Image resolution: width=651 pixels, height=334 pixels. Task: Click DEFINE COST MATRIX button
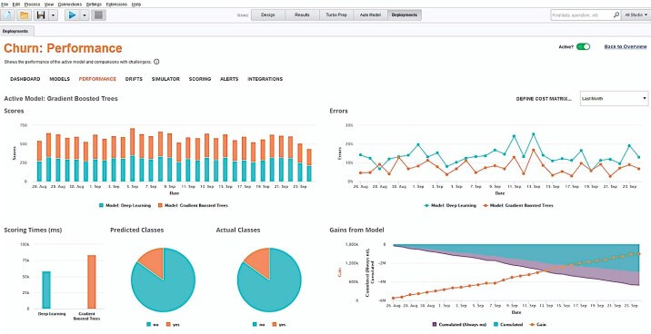[544, 99]
